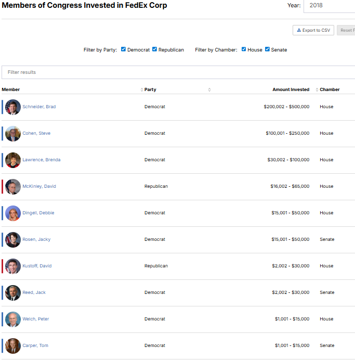
Task: Open Dingell, Debbie member link
Action: click(x=38, y=213)
